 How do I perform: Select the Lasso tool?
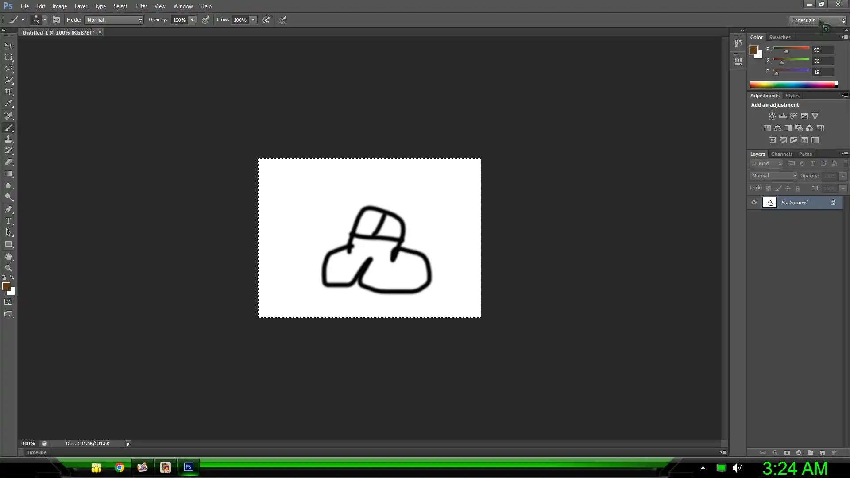(x=8, y=69)
